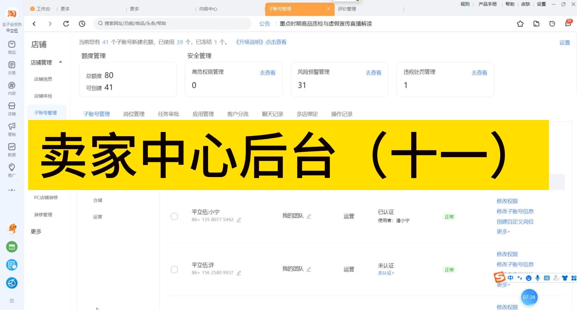Open the 任务审批 tab
The width and height of the screenshot is (577, 310).
click(x=169, y=114)
